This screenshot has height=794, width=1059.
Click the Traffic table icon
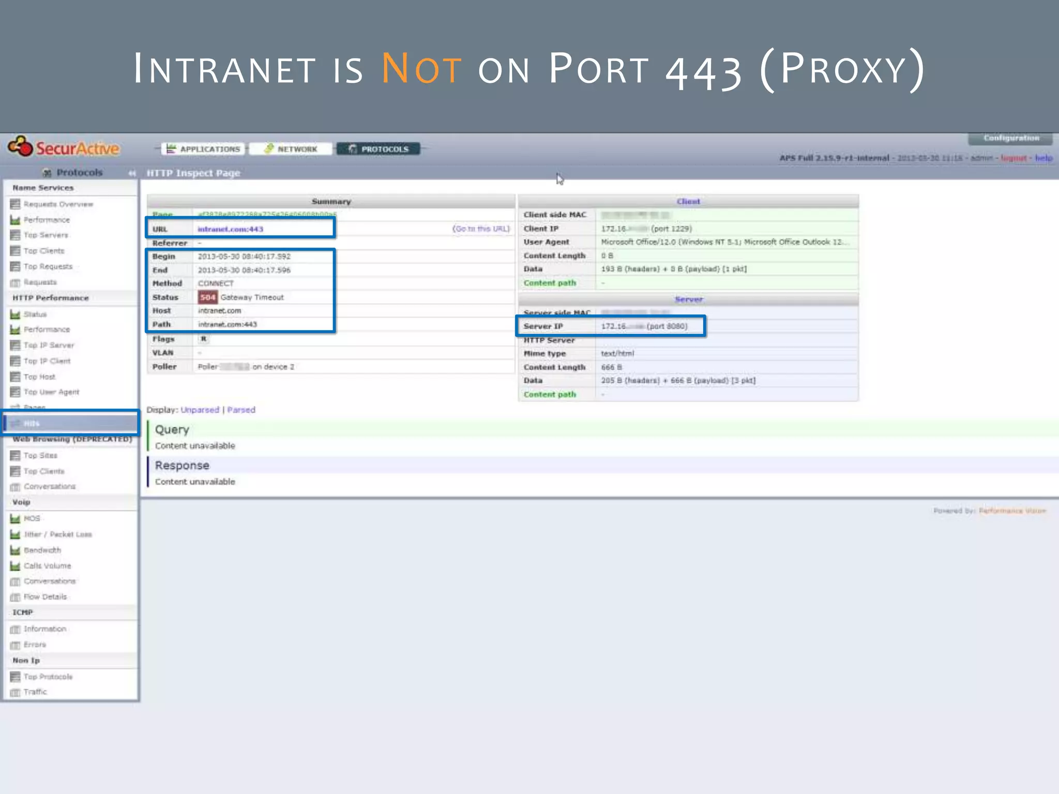(x=15, y=692)
